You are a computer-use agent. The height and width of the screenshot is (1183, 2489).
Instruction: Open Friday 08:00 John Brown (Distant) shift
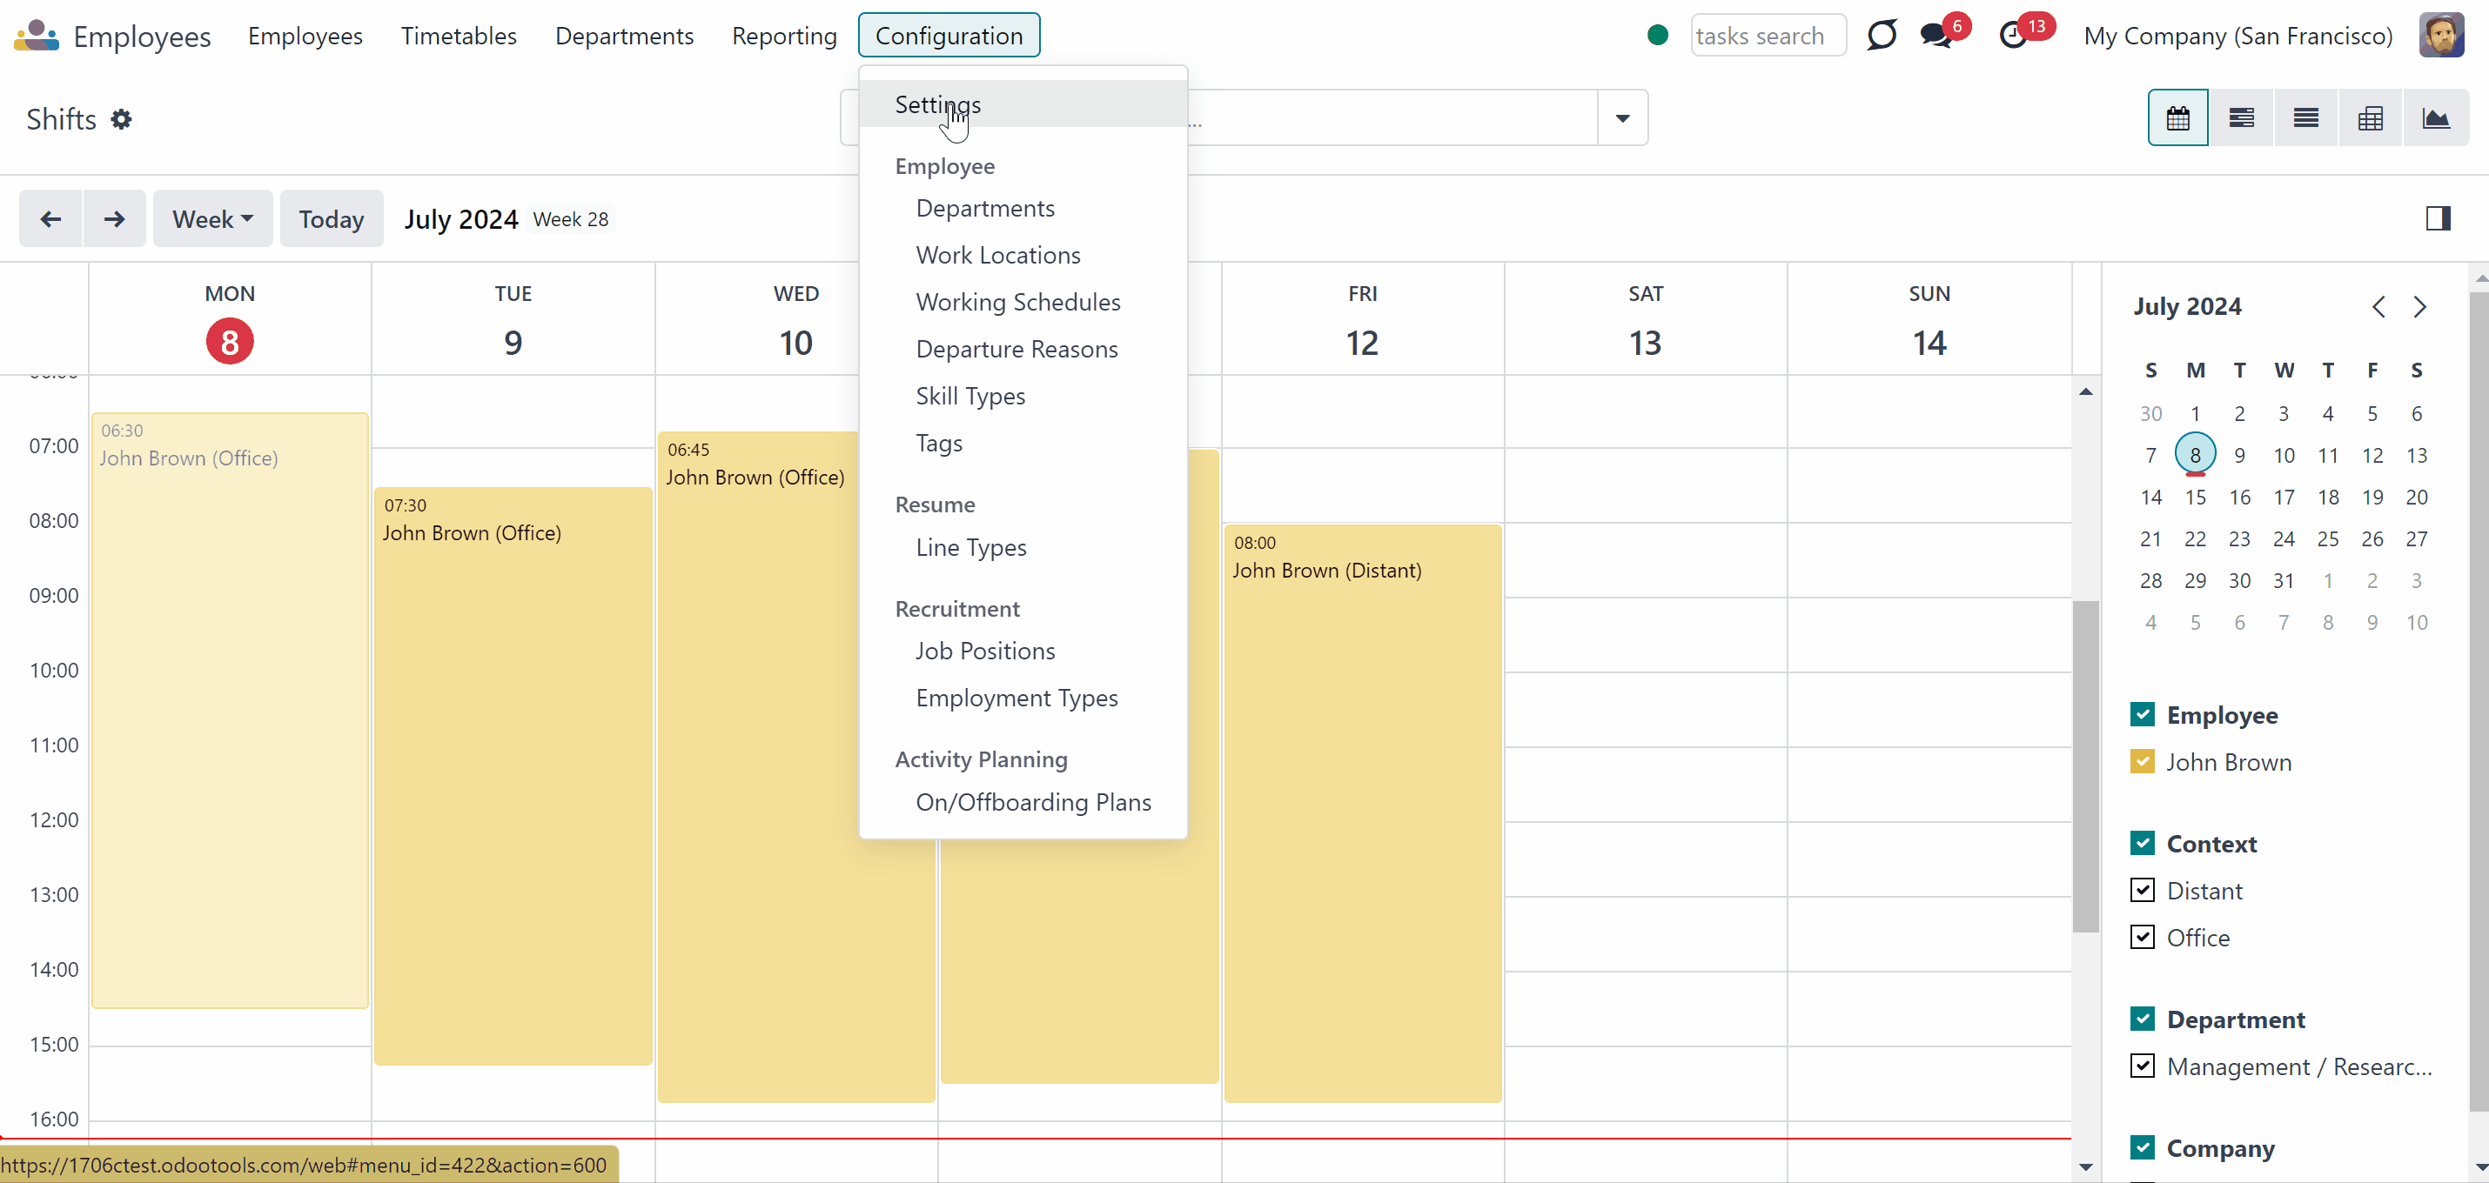point(1362,813)
